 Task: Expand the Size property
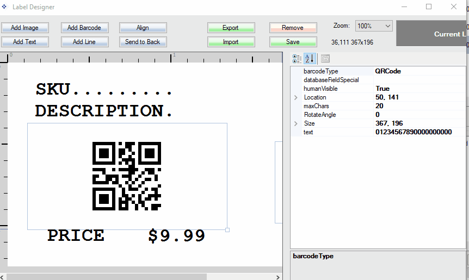[296, 123]
